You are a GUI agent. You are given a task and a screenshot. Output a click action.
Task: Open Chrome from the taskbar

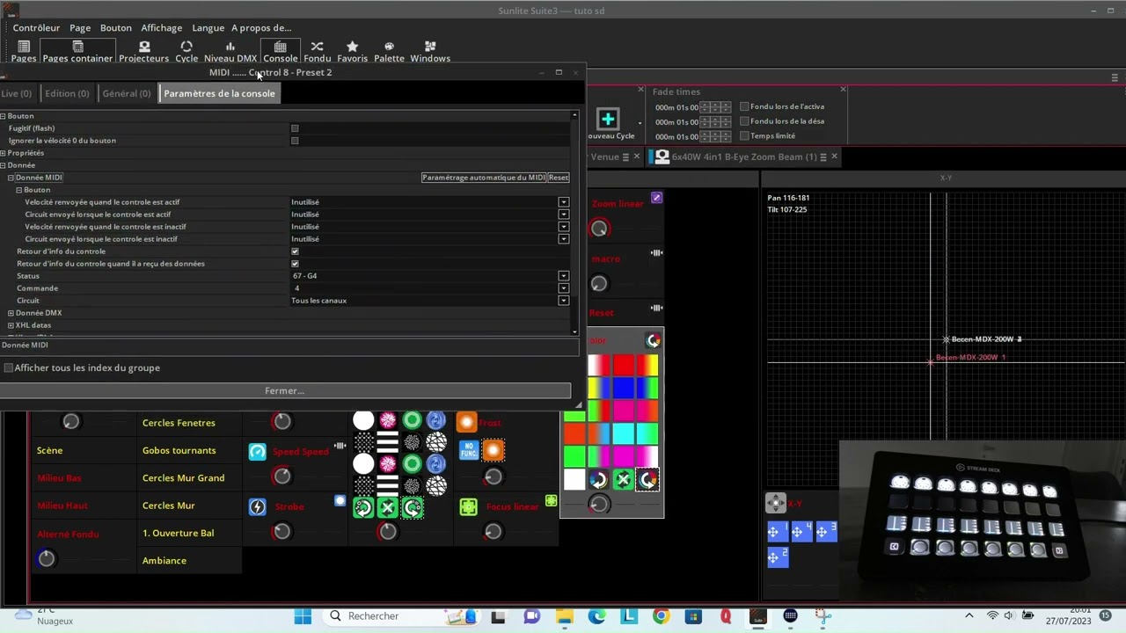[661, 616]
